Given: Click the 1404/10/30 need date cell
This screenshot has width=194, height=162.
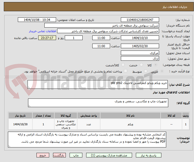Looking at the screenshot, I should pyautogui.click(x=20, y=124).
